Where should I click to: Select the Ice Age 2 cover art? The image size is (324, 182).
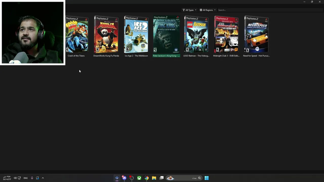click(x=136, y=34)
